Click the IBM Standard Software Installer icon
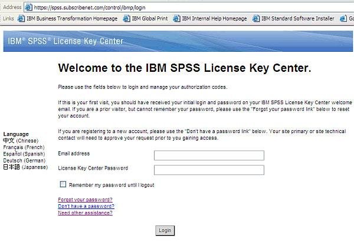This screenshot has height=242, width=354. 256,19
